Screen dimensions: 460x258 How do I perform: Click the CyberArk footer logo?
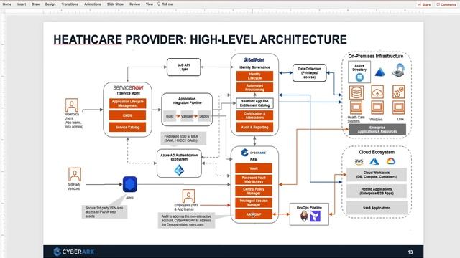[74, 252]
